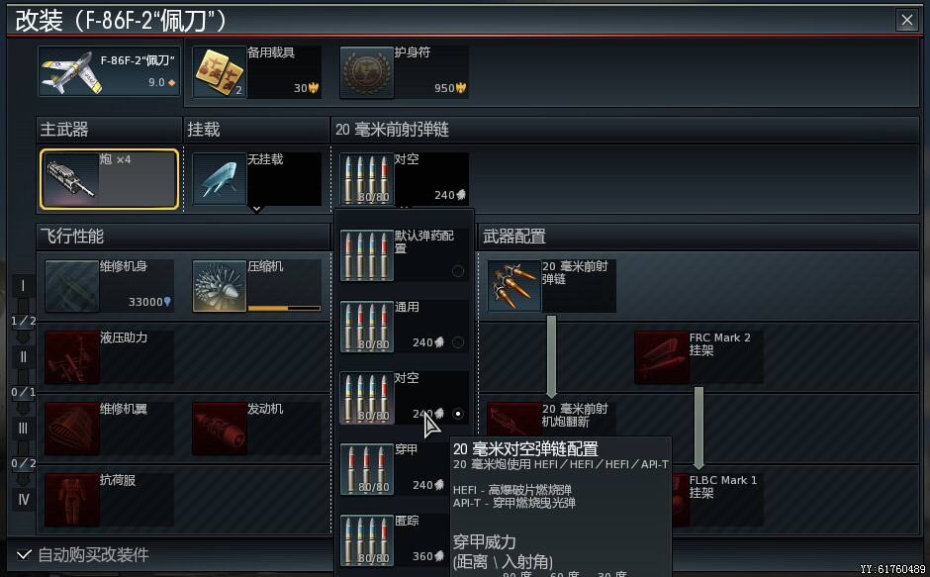930x577 pixels.
Task: Open the 备用载具 backup vehicle item
Action: (x=256, y=72)
